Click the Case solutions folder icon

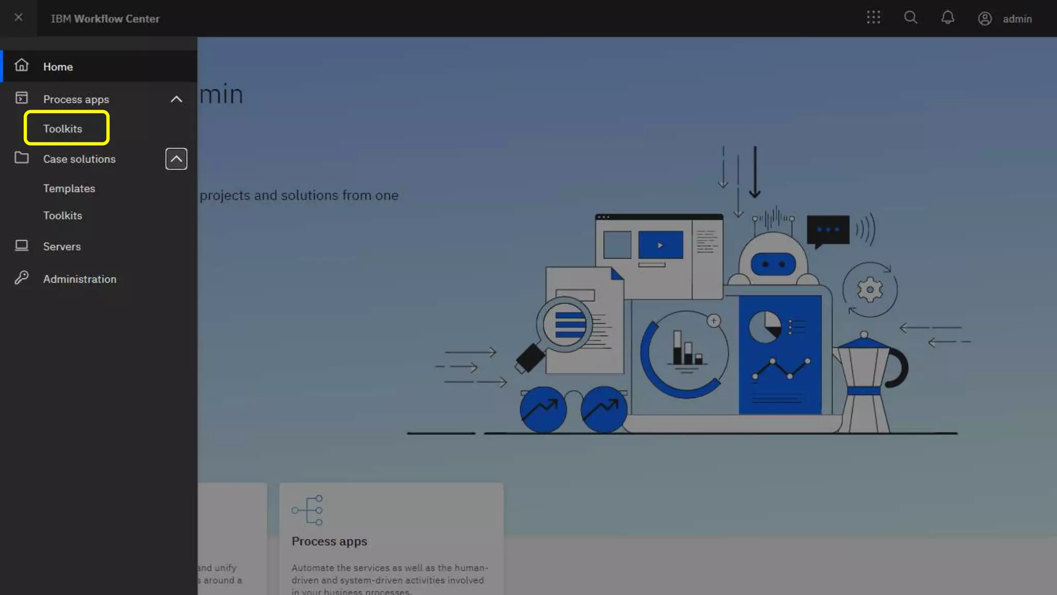click(x=22, y=158)
